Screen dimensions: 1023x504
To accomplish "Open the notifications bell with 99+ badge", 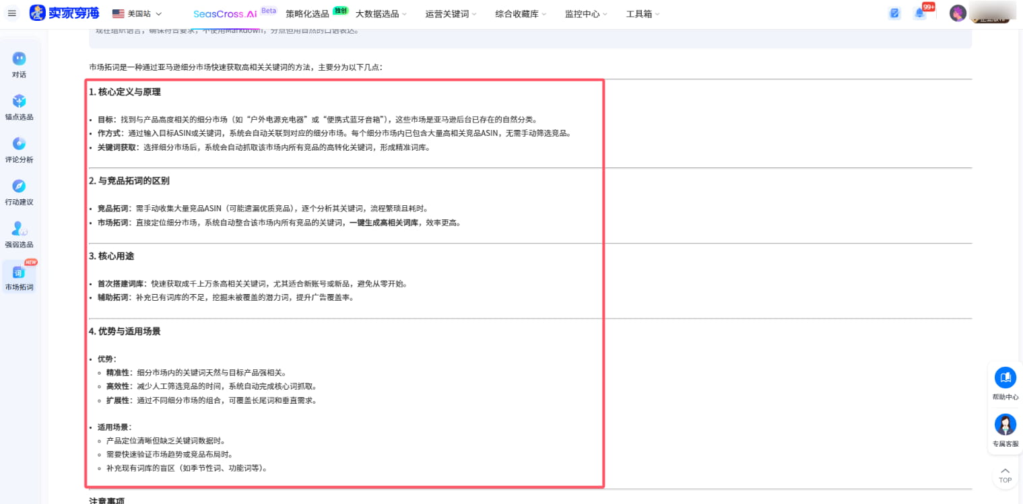I will click(x=919, y=13).
